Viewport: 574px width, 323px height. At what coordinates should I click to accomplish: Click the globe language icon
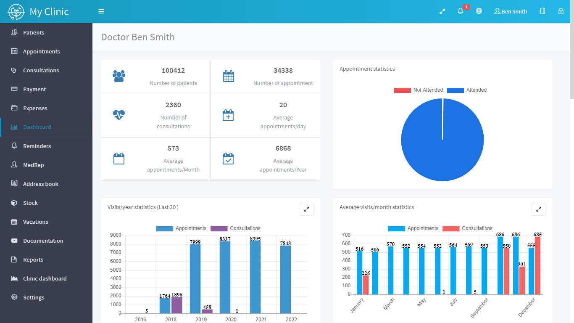click(x=479, y=11)
